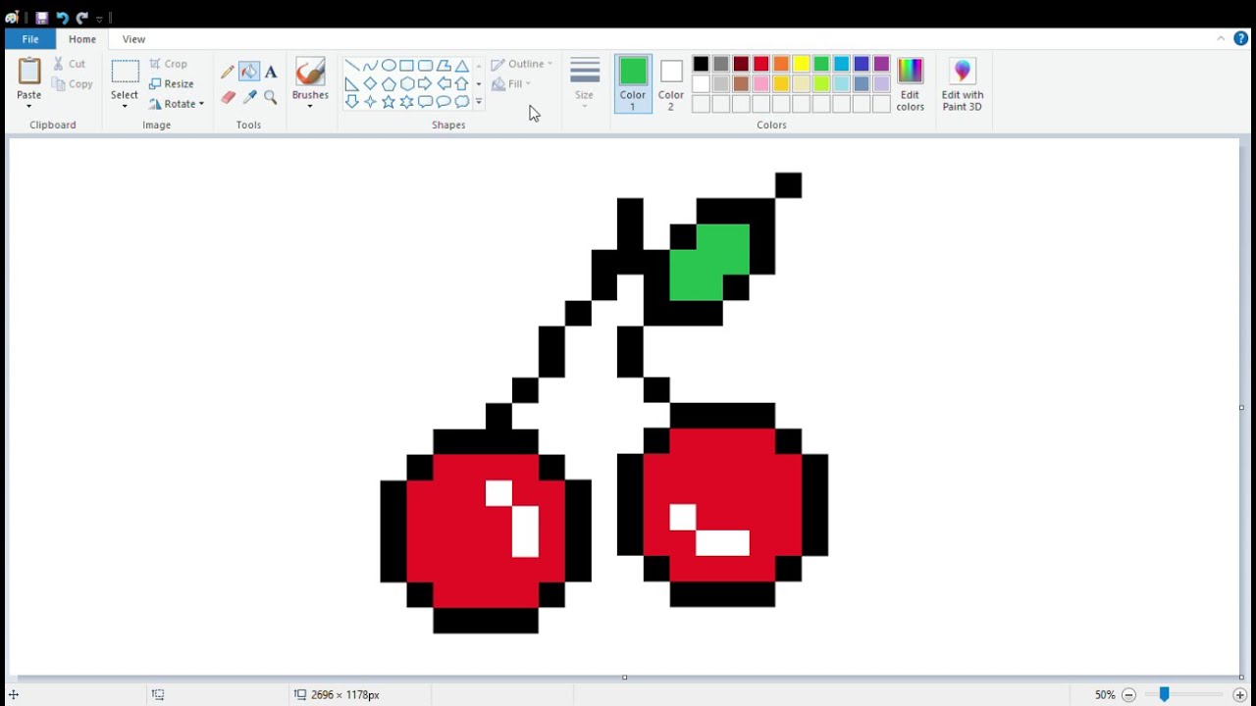Click the Copy button
Screen dimensions: 1256x706
click(x=73, y=84)
